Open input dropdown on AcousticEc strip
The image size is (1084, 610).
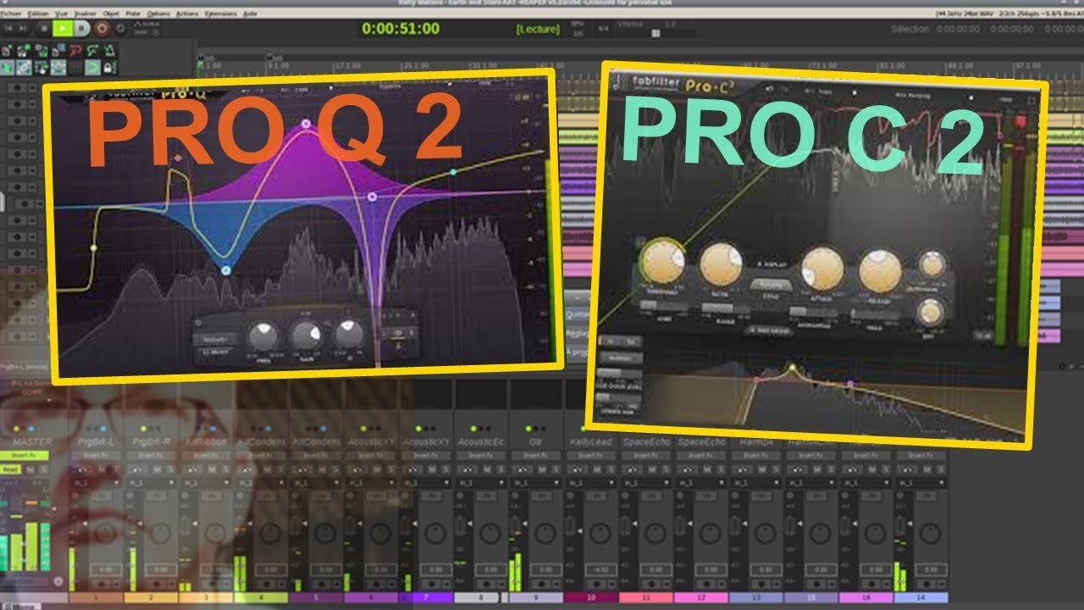(483, 483)
